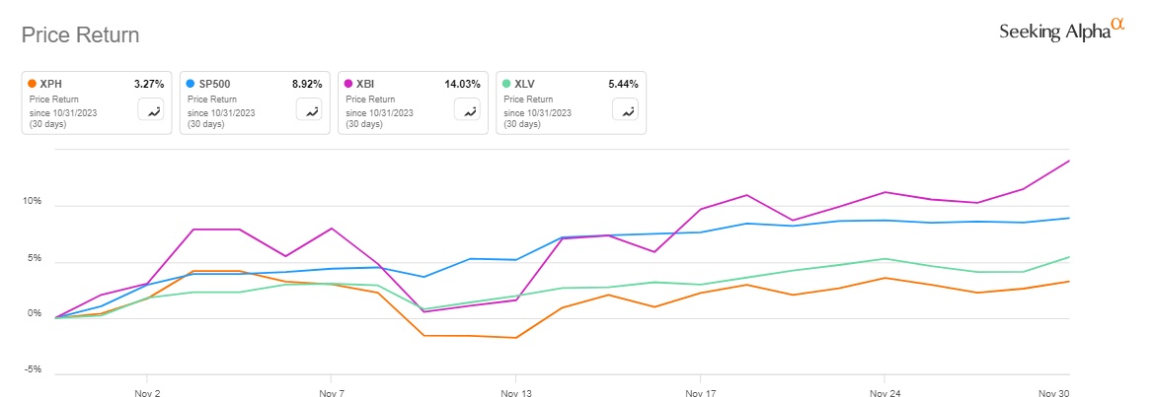
Task: Click the SP500 ticker label
Action: (x=214, y=85)
